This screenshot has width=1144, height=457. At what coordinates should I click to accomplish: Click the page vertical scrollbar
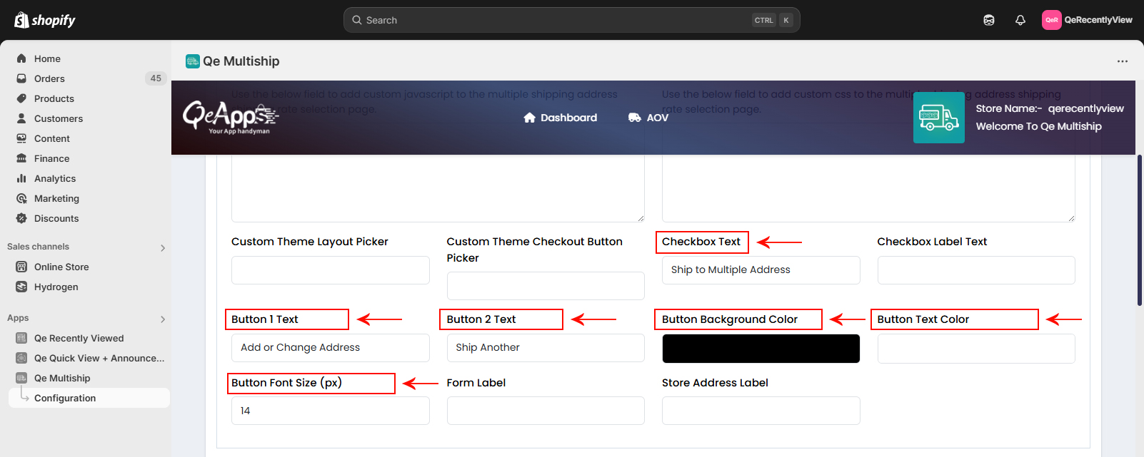1140,230
